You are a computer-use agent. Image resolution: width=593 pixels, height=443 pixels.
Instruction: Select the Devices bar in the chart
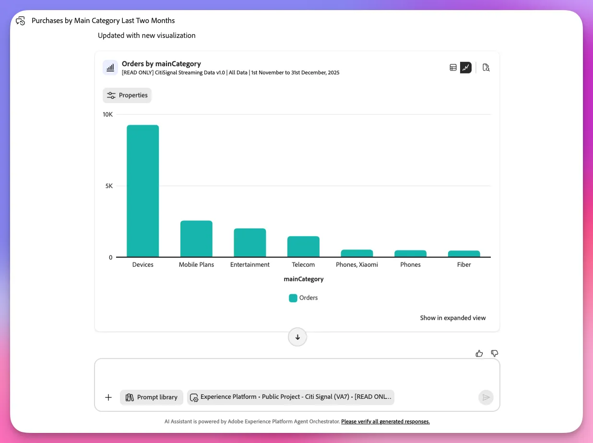[x=143, y=191]
